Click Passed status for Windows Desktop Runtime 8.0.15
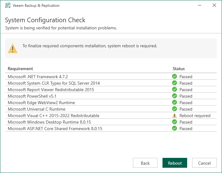The image size is (222, 173). pyautogui.click(x=186, y=122)
